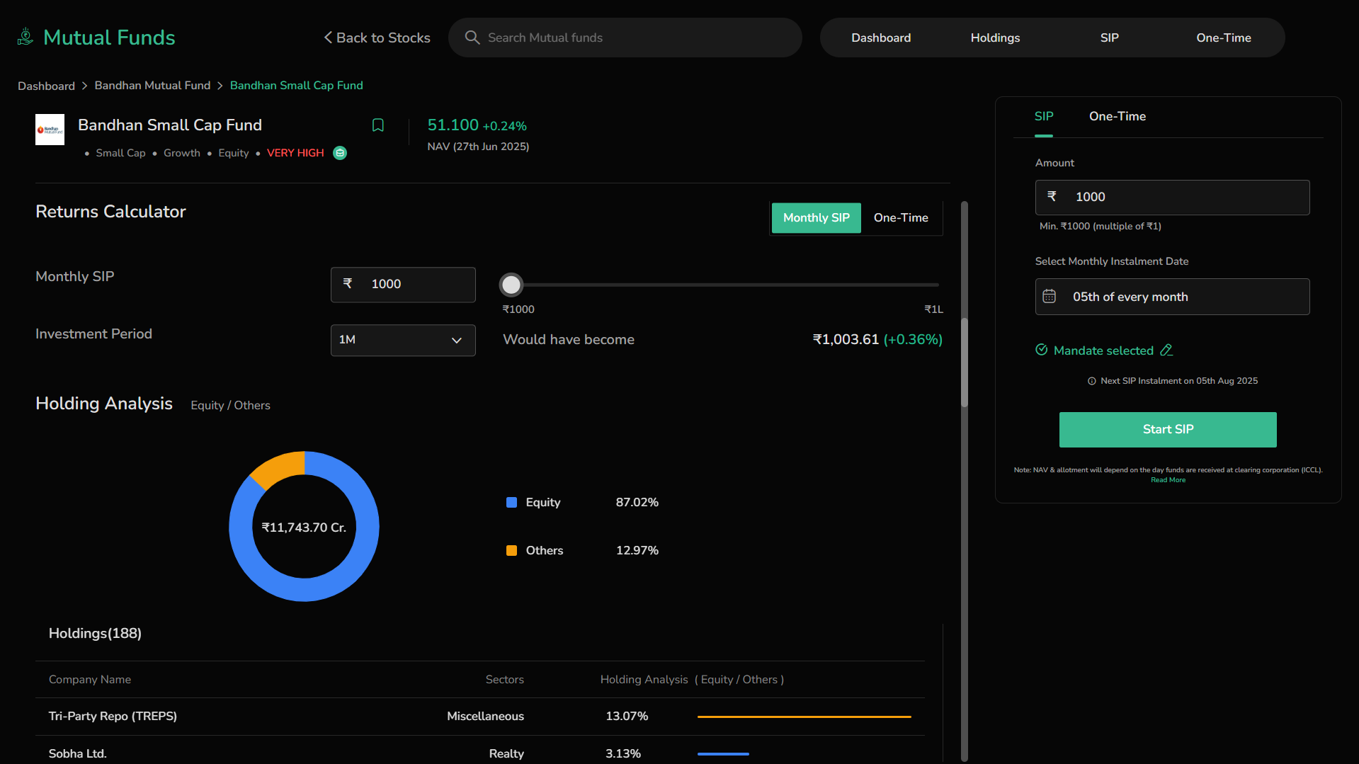Screen dimensions: 1359x764
Task: Click the Start SIP button
Action: 1168,430
